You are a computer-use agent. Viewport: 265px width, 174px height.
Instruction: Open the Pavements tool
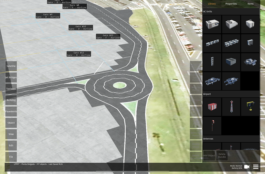(x=11, y=112)
